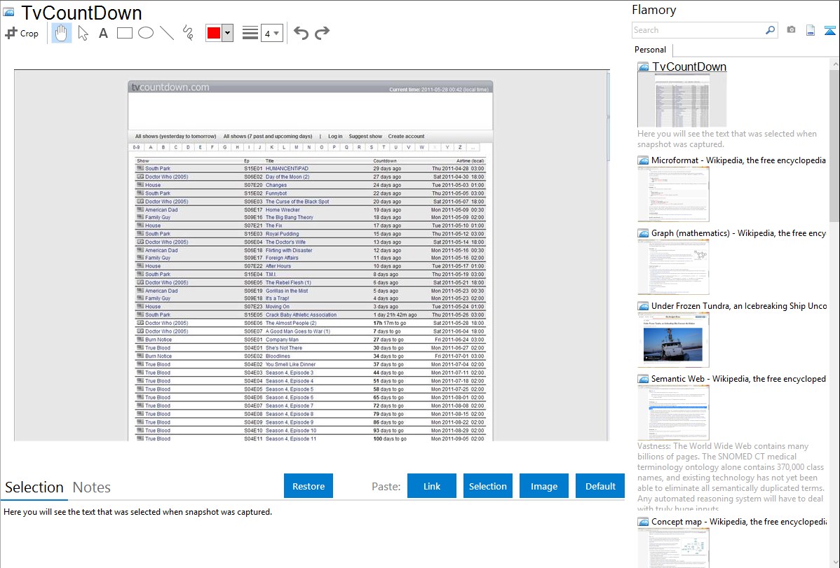
Task: Undo the last annotation
Action: (301, 33)
